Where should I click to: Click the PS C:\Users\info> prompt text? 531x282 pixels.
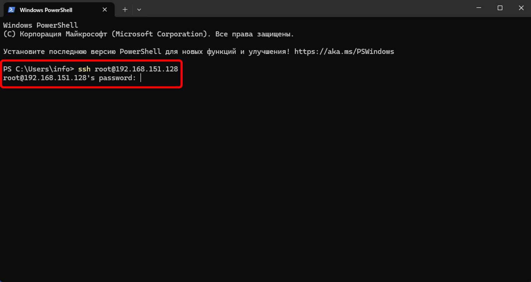coord(38,69)
